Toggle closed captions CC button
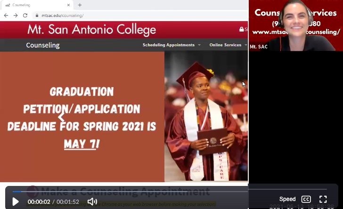The width and height of the screenshot is (343, 209). tap(306, 199)
